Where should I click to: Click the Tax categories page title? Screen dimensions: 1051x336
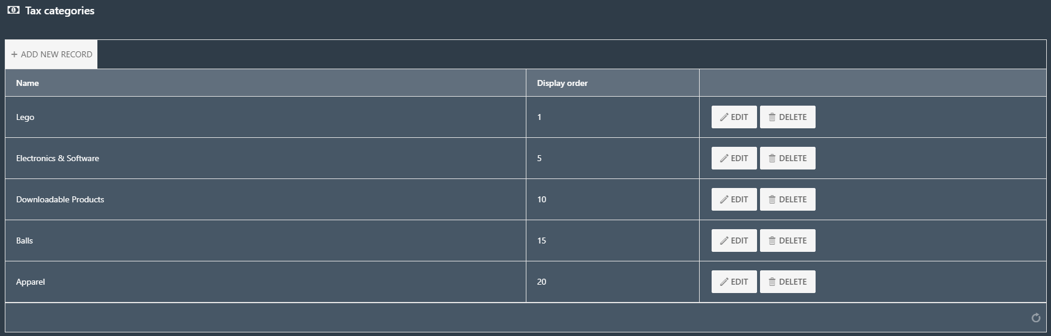[x=60, y=11]
